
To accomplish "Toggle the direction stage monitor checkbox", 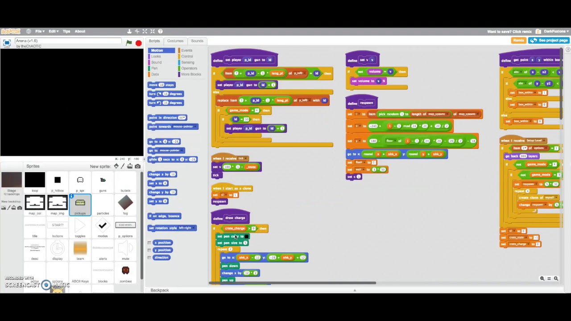I will [149, 258].
